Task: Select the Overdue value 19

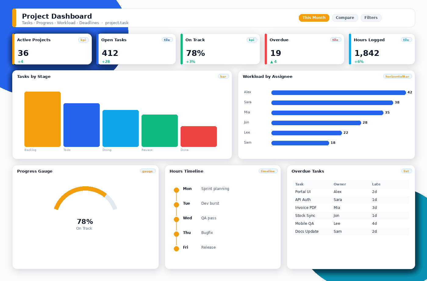Action: pyautogui.click(x=276, y=53)
